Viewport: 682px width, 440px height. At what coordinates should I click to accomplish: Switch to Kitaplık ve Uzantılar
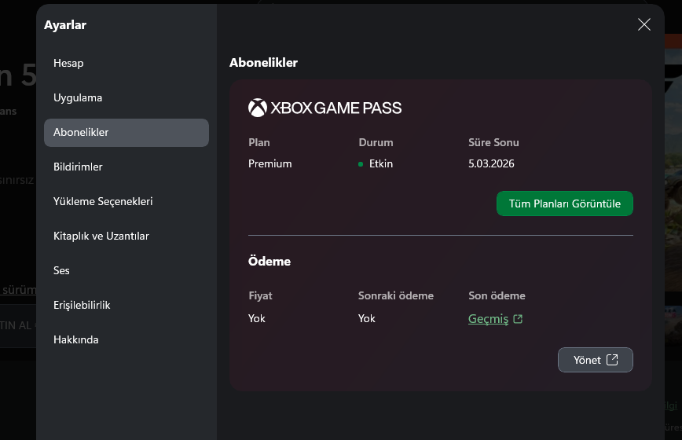[126, 236]
